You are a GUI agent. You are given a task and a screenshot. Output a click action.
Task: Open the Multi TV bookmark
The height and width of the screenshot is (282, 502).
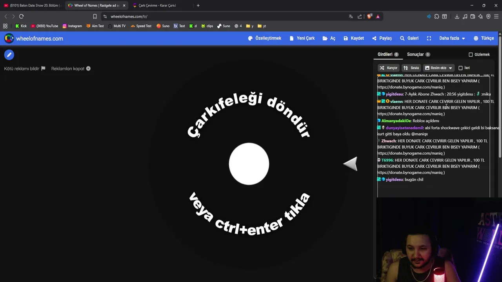point(117,26)
